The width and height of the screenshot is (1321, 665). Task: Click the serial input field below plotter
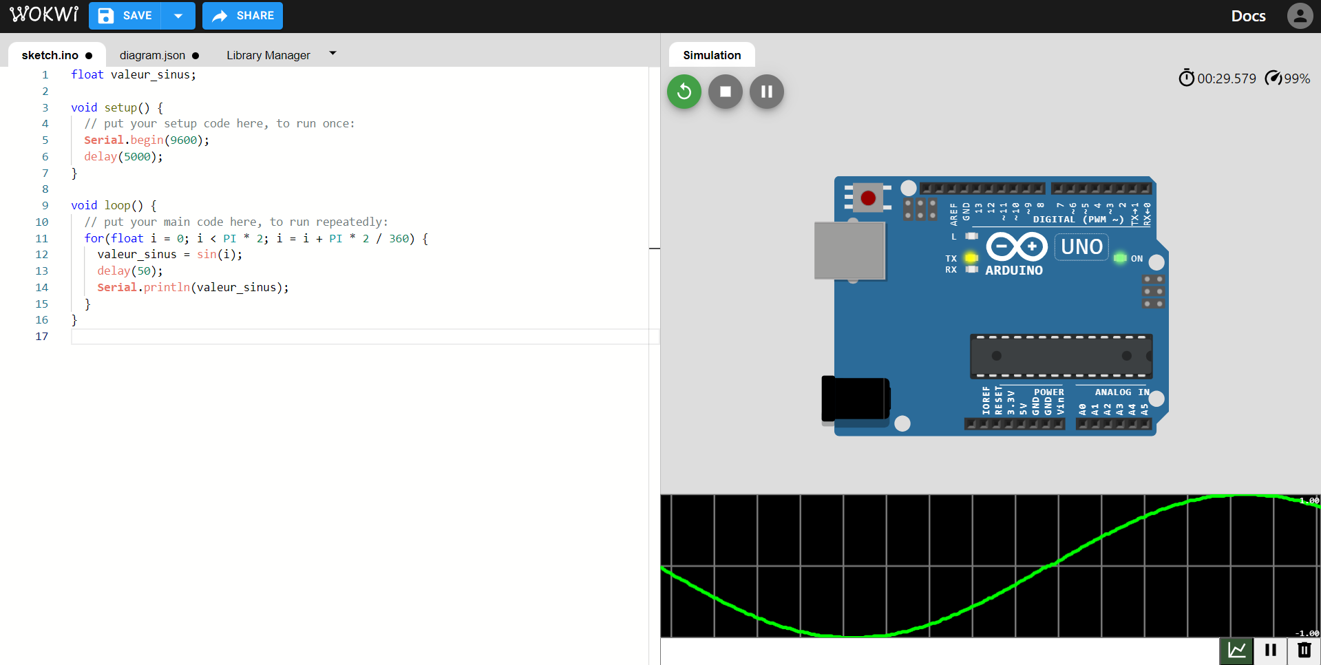pos(940,651)
